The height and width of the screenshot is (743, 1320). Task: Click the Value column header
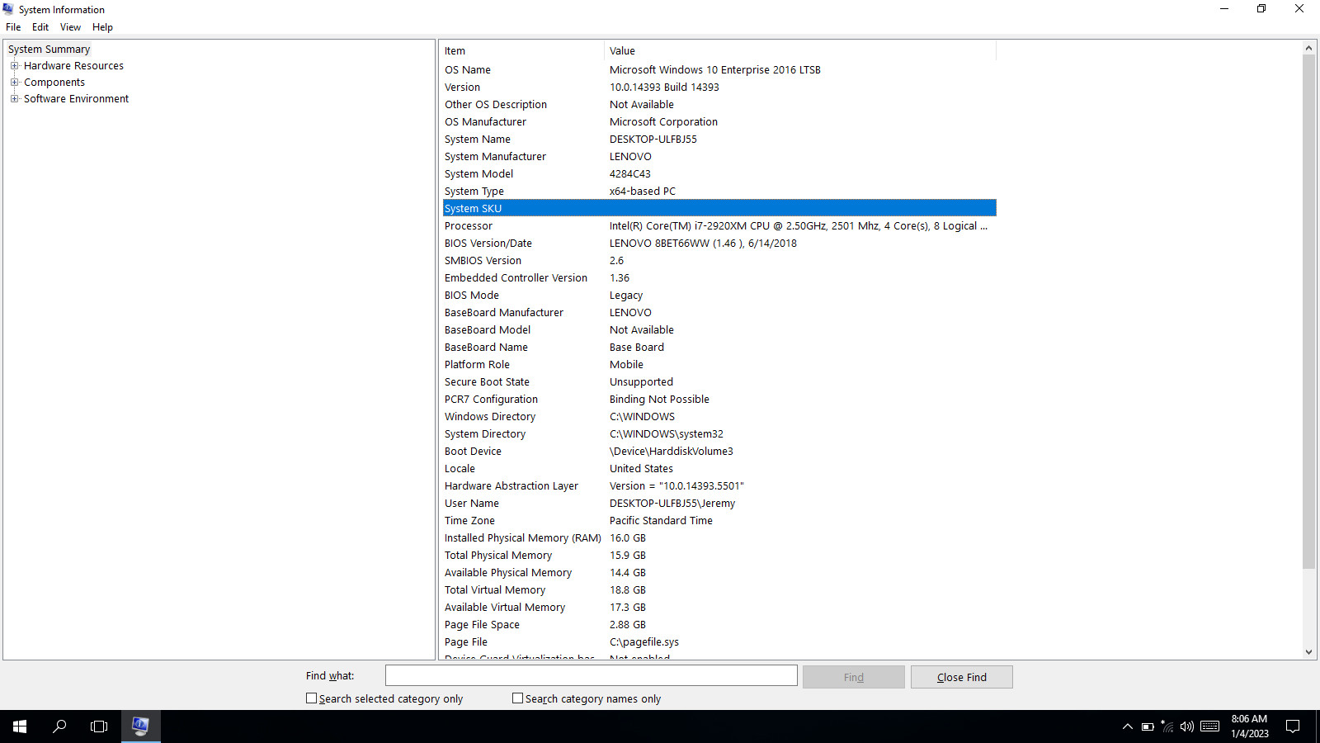[800, 50]
